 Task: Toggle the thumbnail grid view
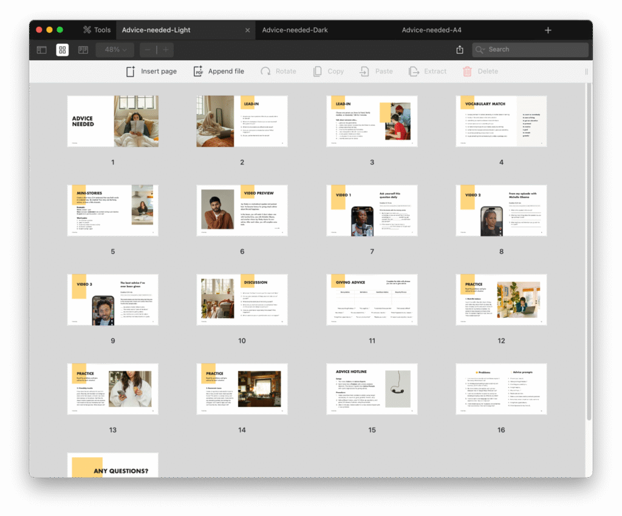[x=63, y=50]
